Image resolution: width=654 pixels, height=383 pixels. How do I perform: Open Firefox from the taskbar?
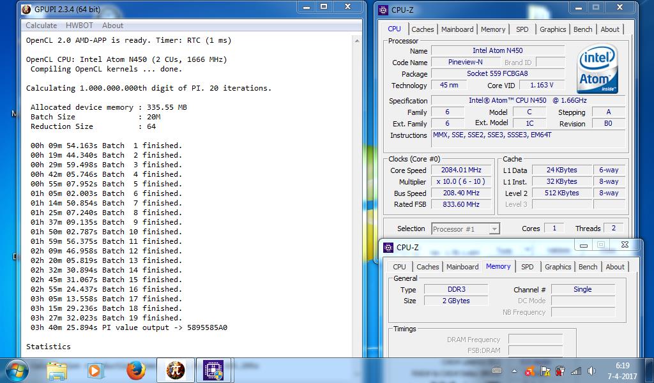tap(135, 370)
